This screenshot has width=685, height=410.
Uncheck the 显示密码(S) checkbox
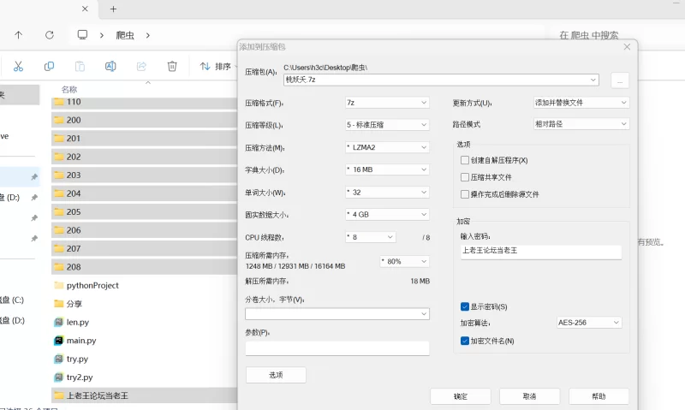point(464,306)
